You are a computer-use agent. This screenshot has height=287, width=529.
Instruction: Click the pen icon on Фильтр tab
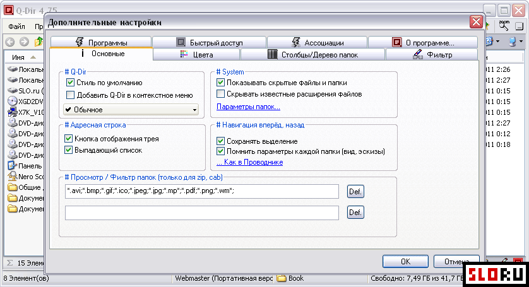pyautogui.click(x=418, y=54)
